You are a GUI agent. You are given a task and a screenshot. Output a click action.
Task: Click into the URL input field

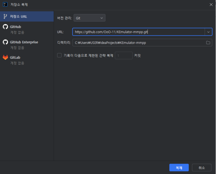pyautogui.click(x=139, y=32)
